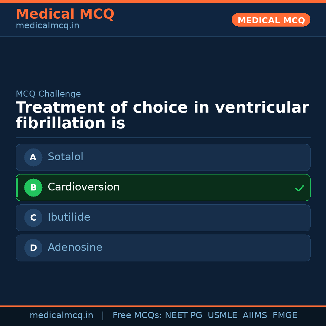Select the Adenosine answer option

(163, 248)
